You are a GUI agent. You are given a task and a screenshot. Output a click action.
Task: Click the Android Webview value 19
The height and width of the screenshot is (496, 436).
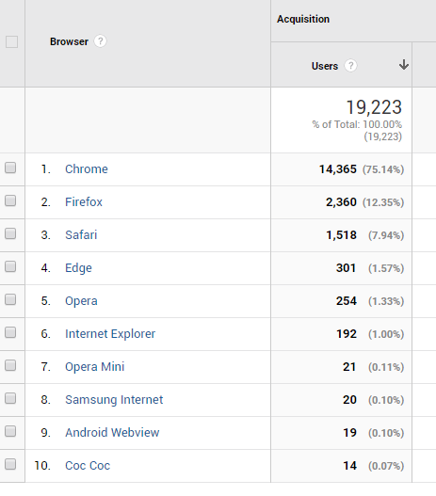(350, 432)
